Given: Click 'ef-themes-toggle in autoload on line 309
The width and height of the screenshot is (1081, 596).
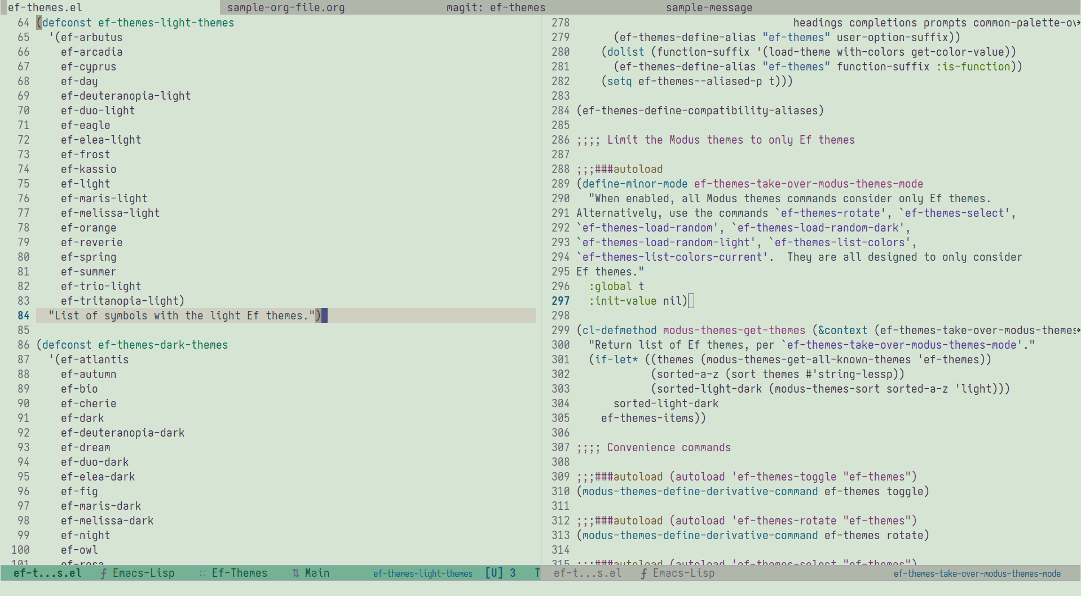Looking at the screenshot, I should [x=784, y=477].
